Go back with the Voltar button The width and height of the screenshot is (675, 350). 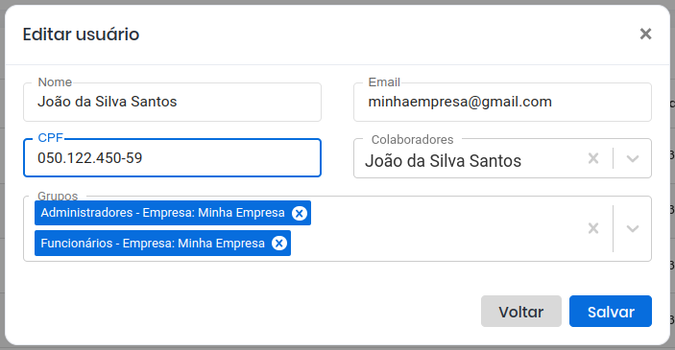[520, 312]
